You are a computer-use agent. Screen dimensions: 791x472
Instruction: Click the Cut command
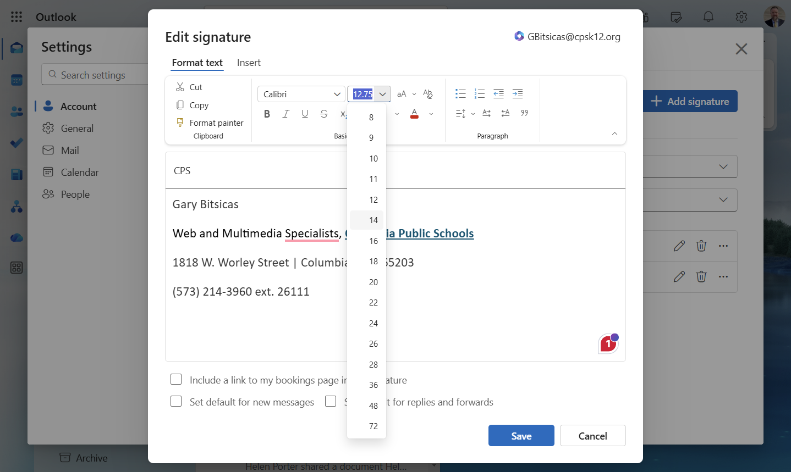tap(189, 87)
